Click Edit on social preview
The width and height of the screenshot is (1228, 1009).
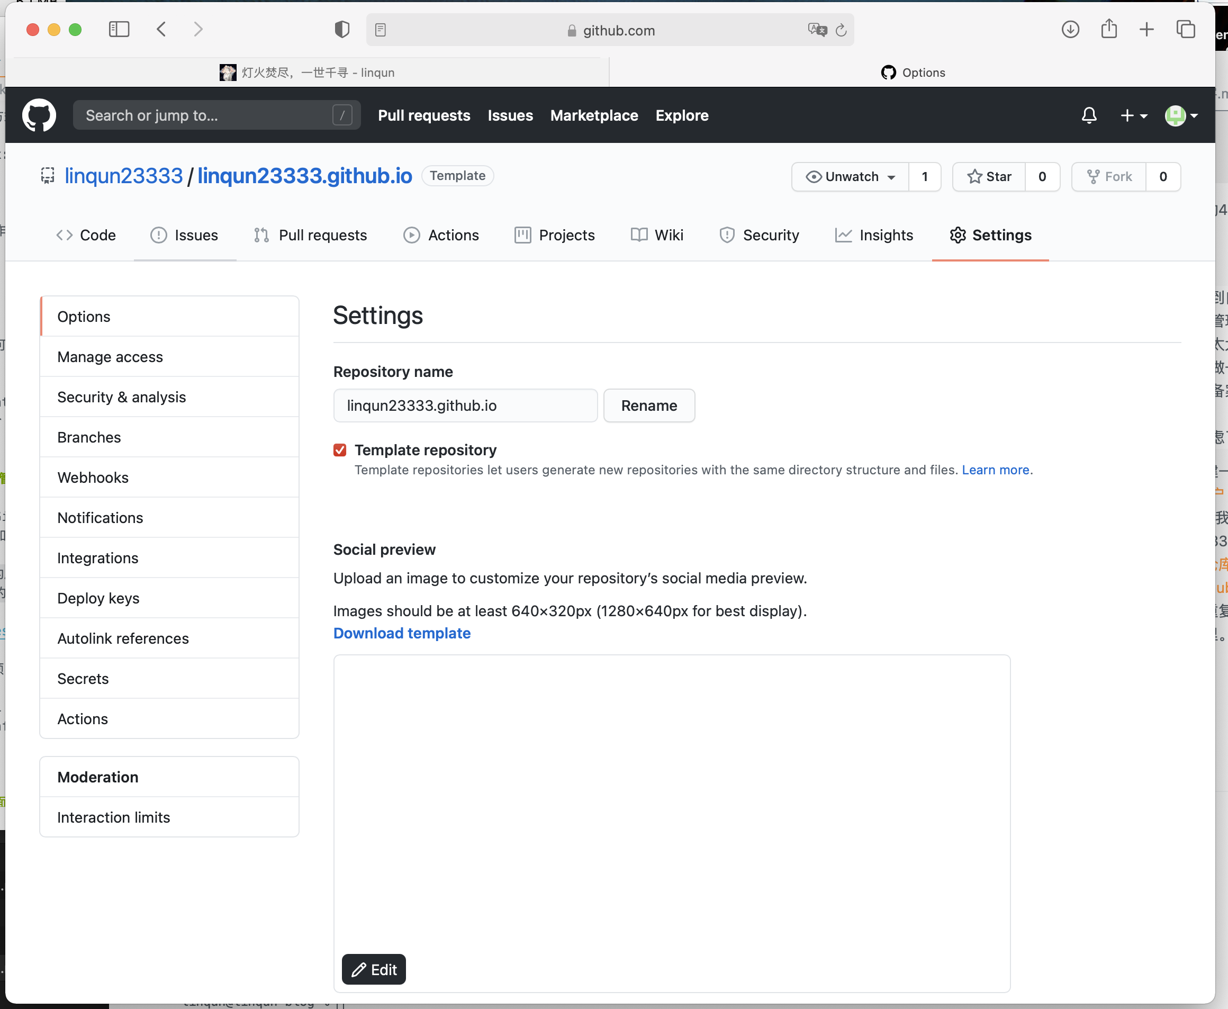coord(374,969)
